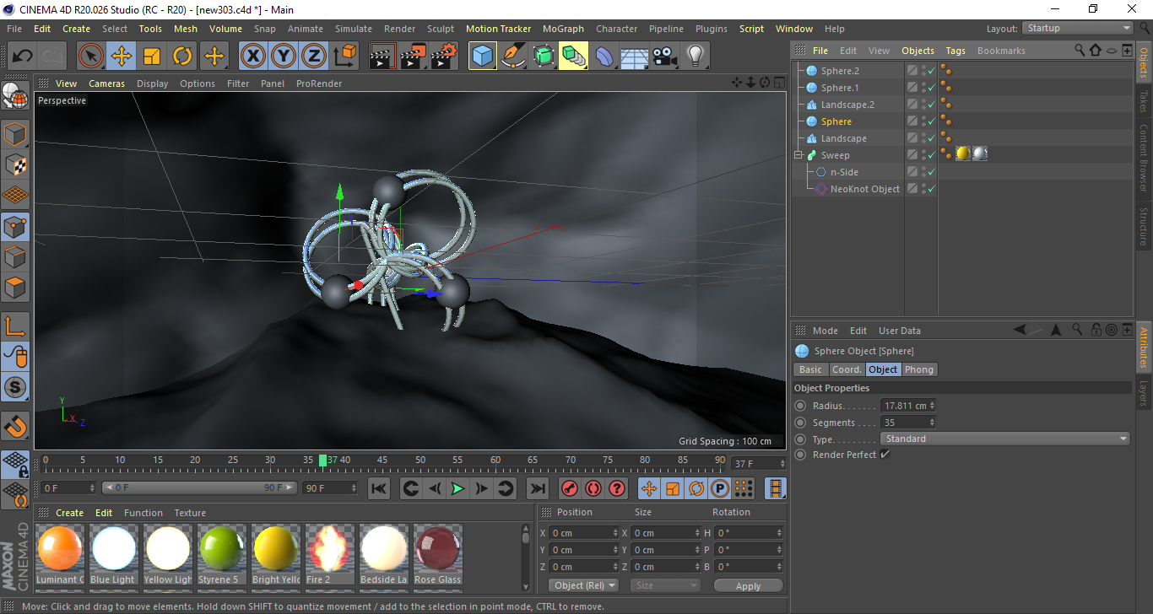Open the Simulate menu

tap(353, 29)
